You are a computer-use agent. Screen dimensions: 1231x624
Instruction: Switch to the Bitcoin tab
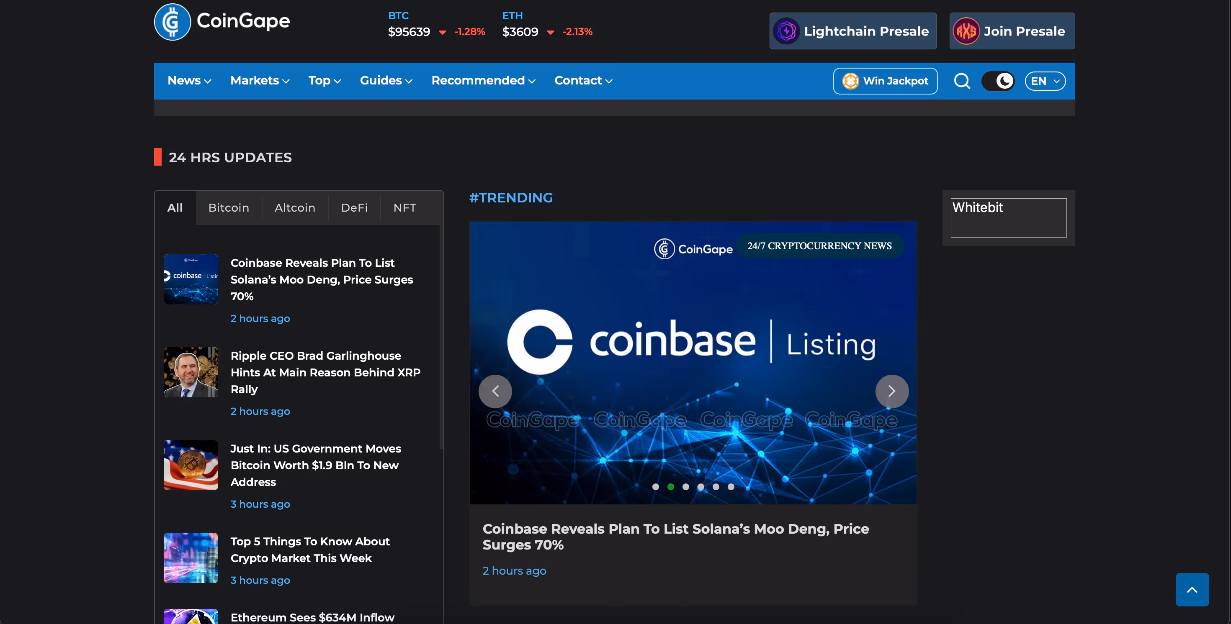coord(229,208)
